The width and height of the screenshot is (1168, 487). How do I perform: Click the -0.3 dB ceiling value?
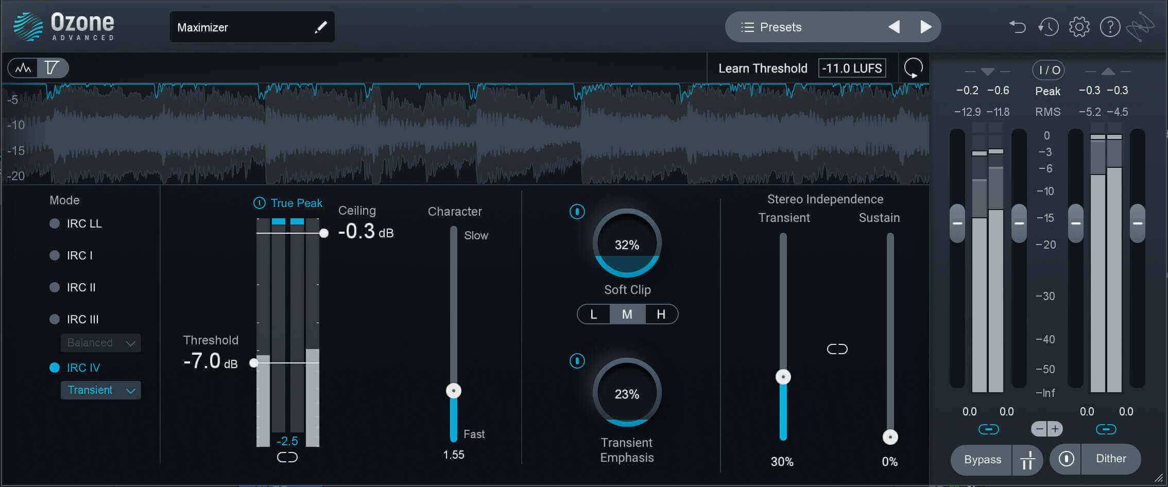click(366, 232)
